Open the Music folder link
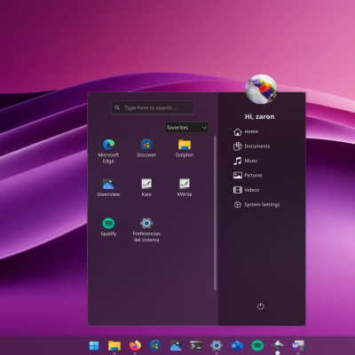This screenshot has height=355, width=355. coord(245,161)
